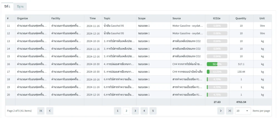Viewport: 278px width, 118px height.
Task: Open the items per page dropdown
Action: coord(243,111)
